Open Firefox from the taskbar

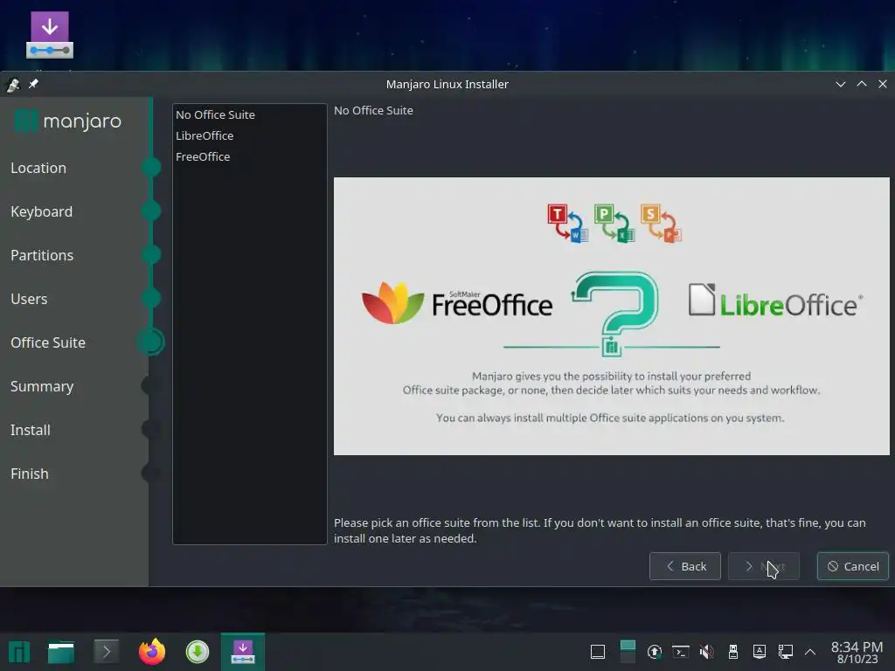pos(152,652)
